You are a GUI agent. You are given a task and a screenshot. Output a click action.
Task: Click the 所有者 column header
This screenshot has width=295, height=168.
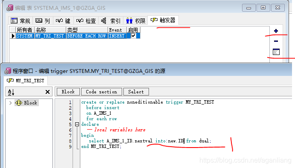[x=25, y=30]
